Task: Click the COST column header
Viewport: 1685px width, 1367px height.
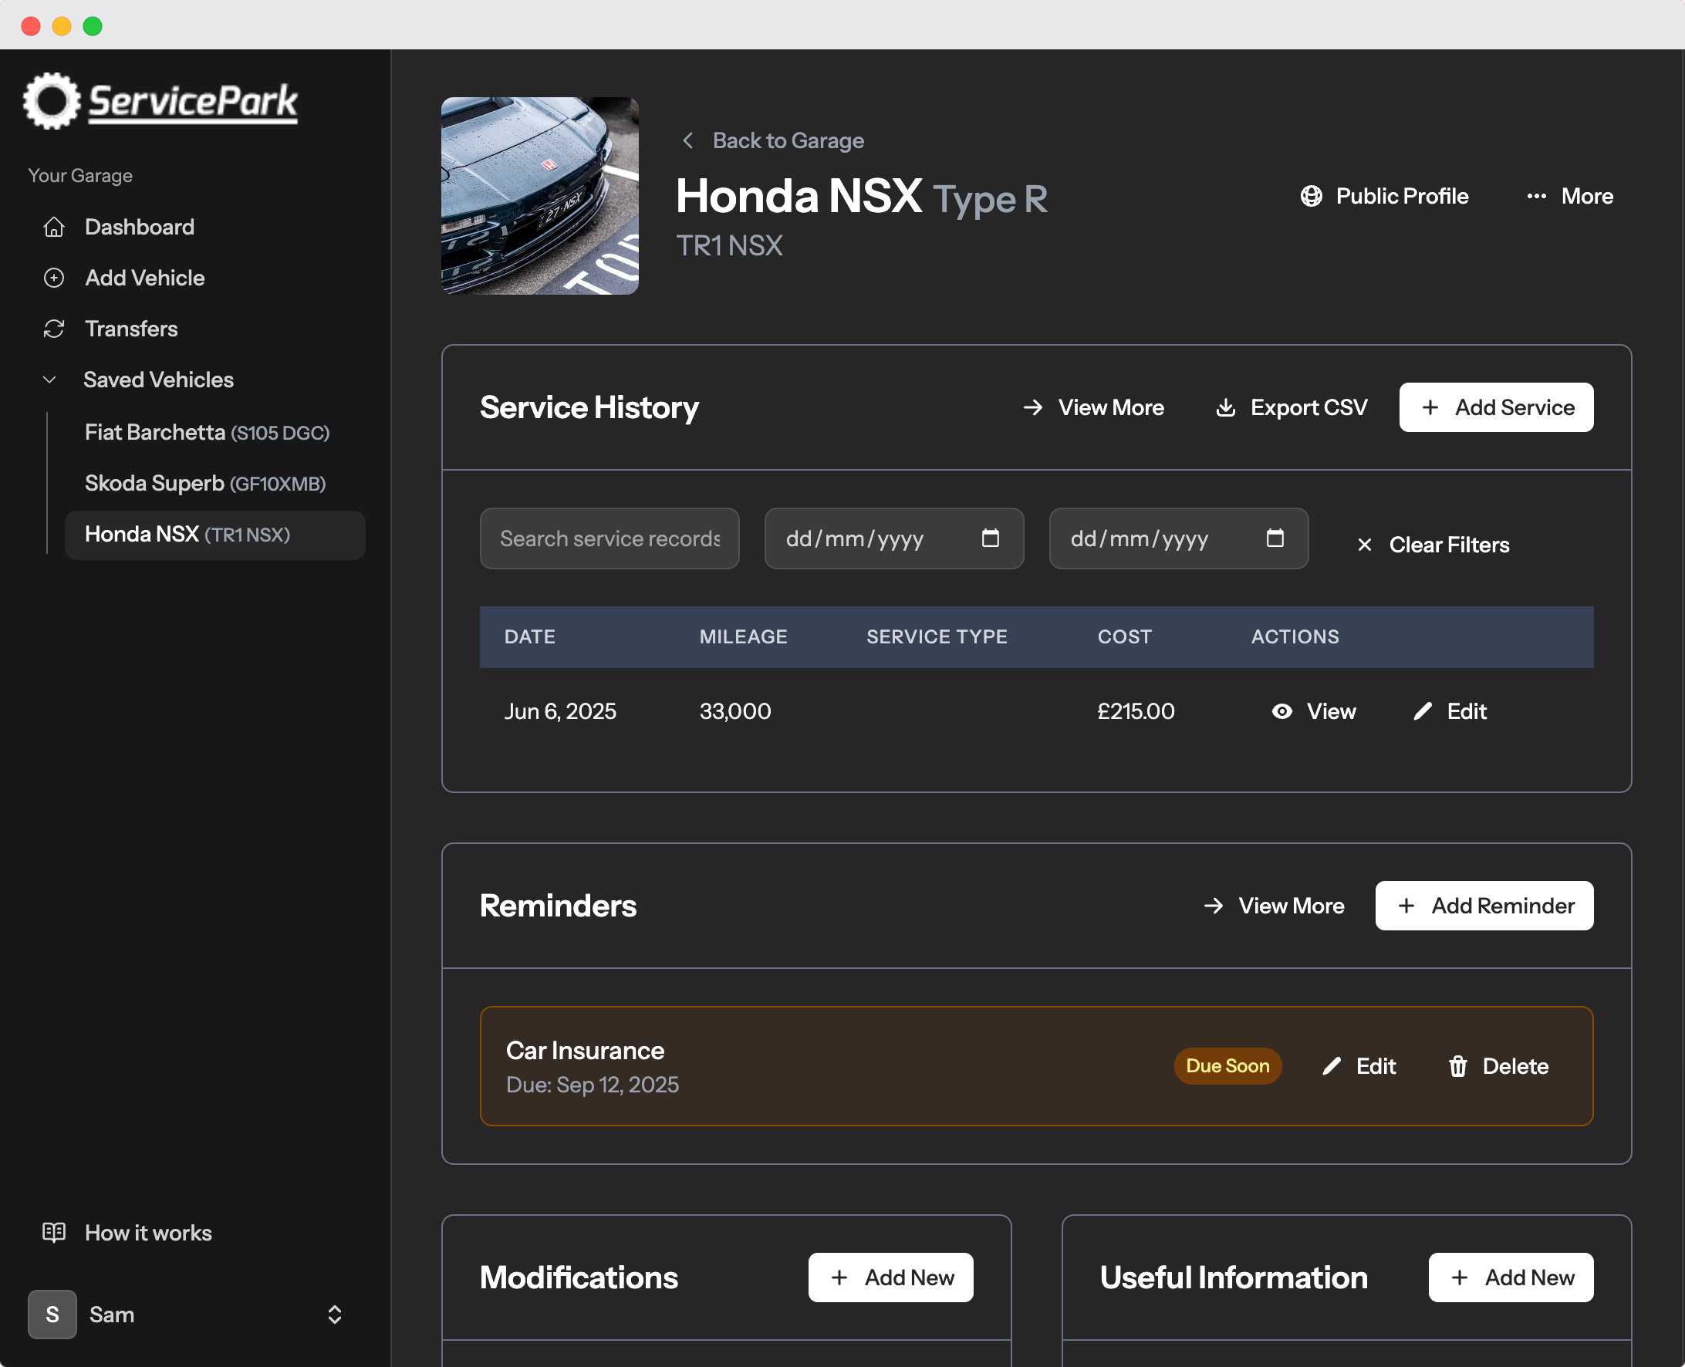Action: point(1124,636)
